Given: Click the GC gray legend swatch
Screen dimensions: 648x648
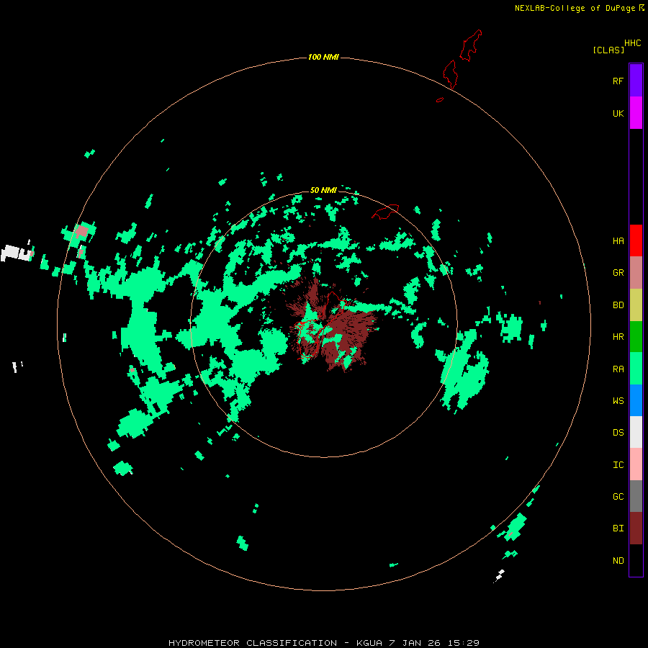Looking at the screenshot, I should [x=636, y=496].
